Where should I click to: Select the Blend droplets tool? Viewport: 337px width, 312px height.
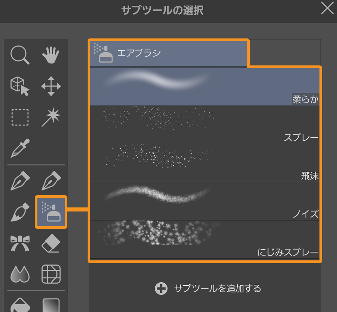20,274
